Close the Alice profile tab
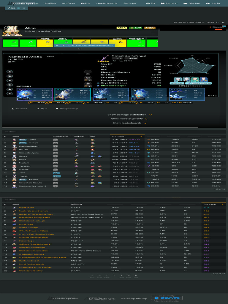The height and width of the screenshot is (304, 228). [24, 8]
